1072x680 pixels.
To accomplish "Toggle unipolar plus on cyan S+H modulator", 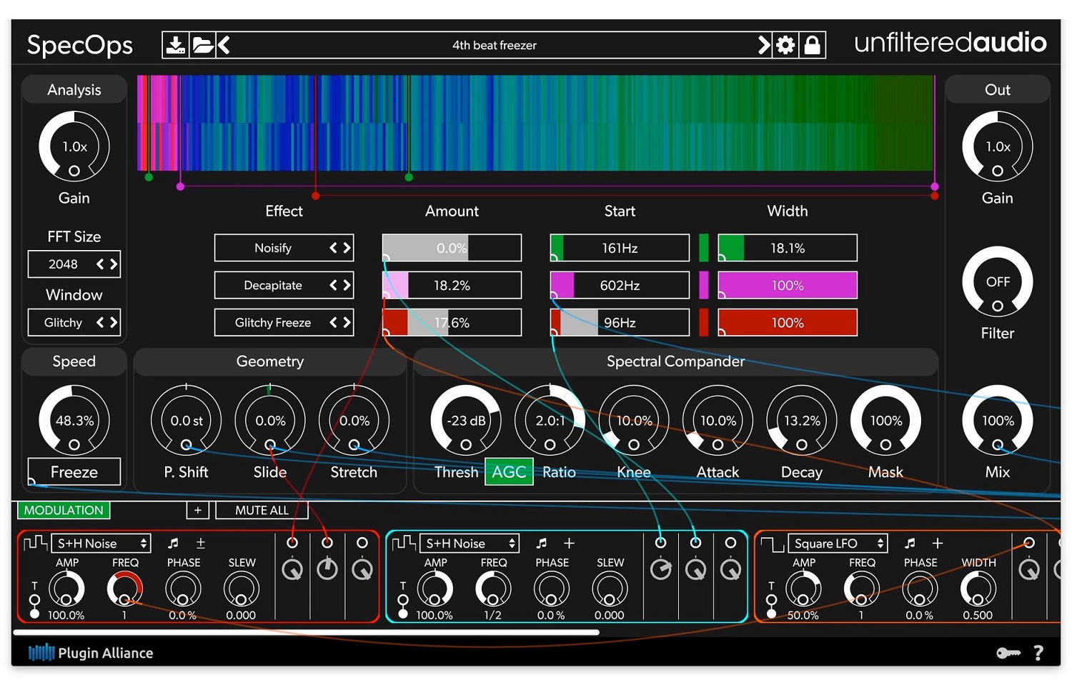I will (x=569, y=544).
